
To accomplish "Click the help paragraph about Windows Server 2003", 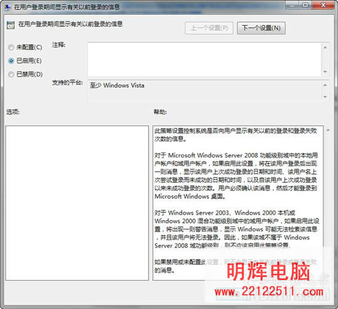I will coord(237,229).
